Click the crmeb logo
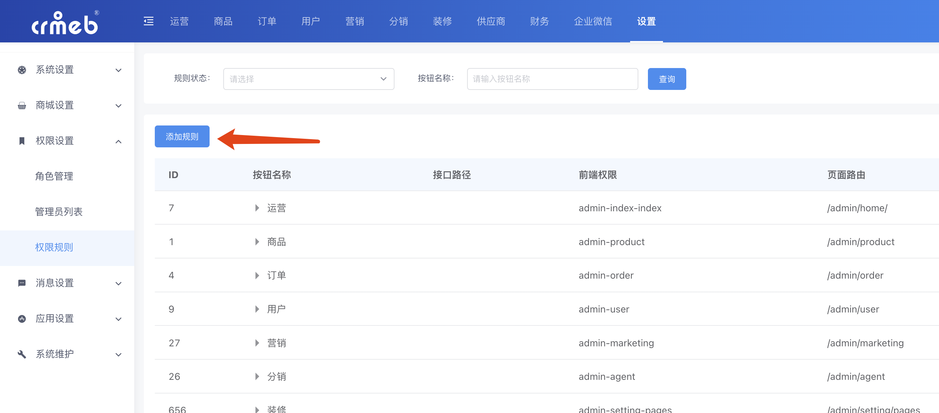Image resolution: width=939 pixels, height=413 pixels. [65, 23]
